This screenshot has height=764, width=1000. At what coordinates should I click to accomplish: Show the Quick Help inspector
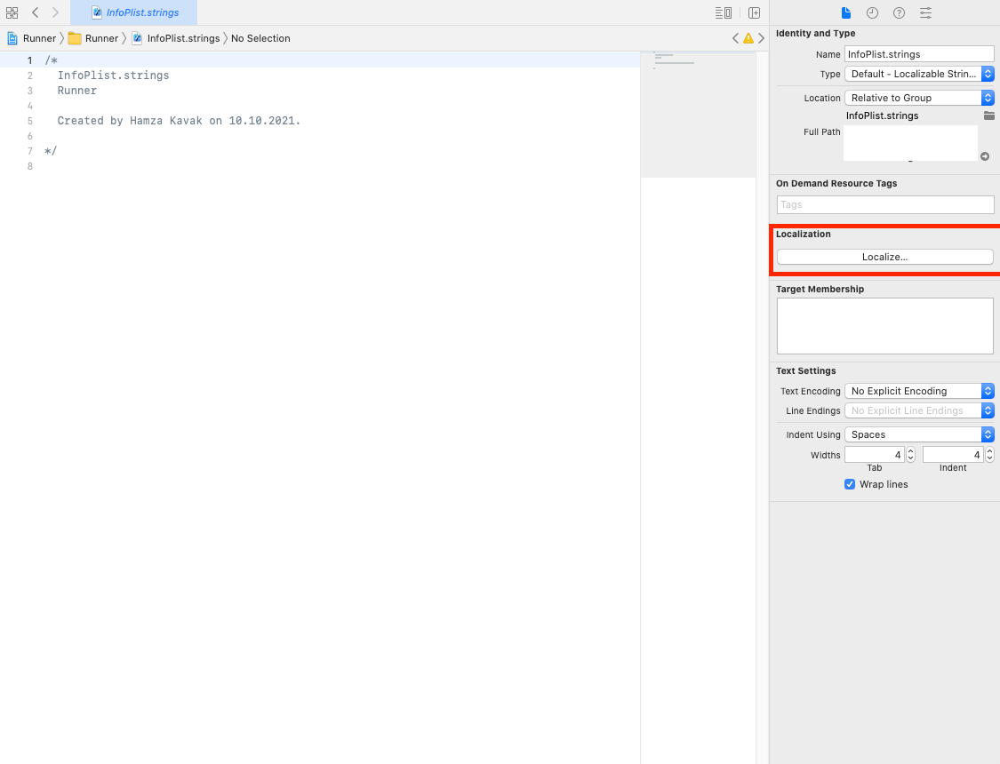(x=899, y=12)
